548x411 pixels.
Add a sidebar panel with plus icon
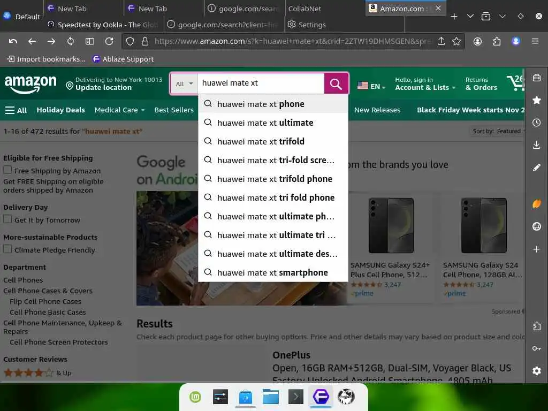click(x=537, y=249)
